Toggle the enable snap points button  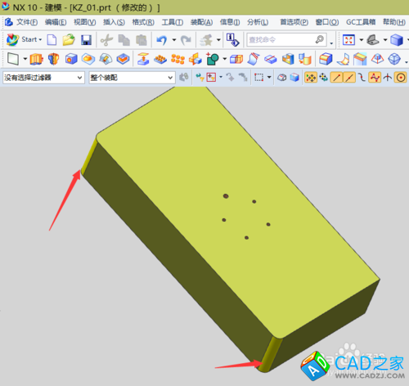[311, 78]
